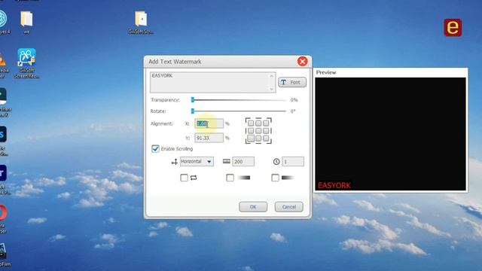Click the black Preview area

click(x=390, y=134)
